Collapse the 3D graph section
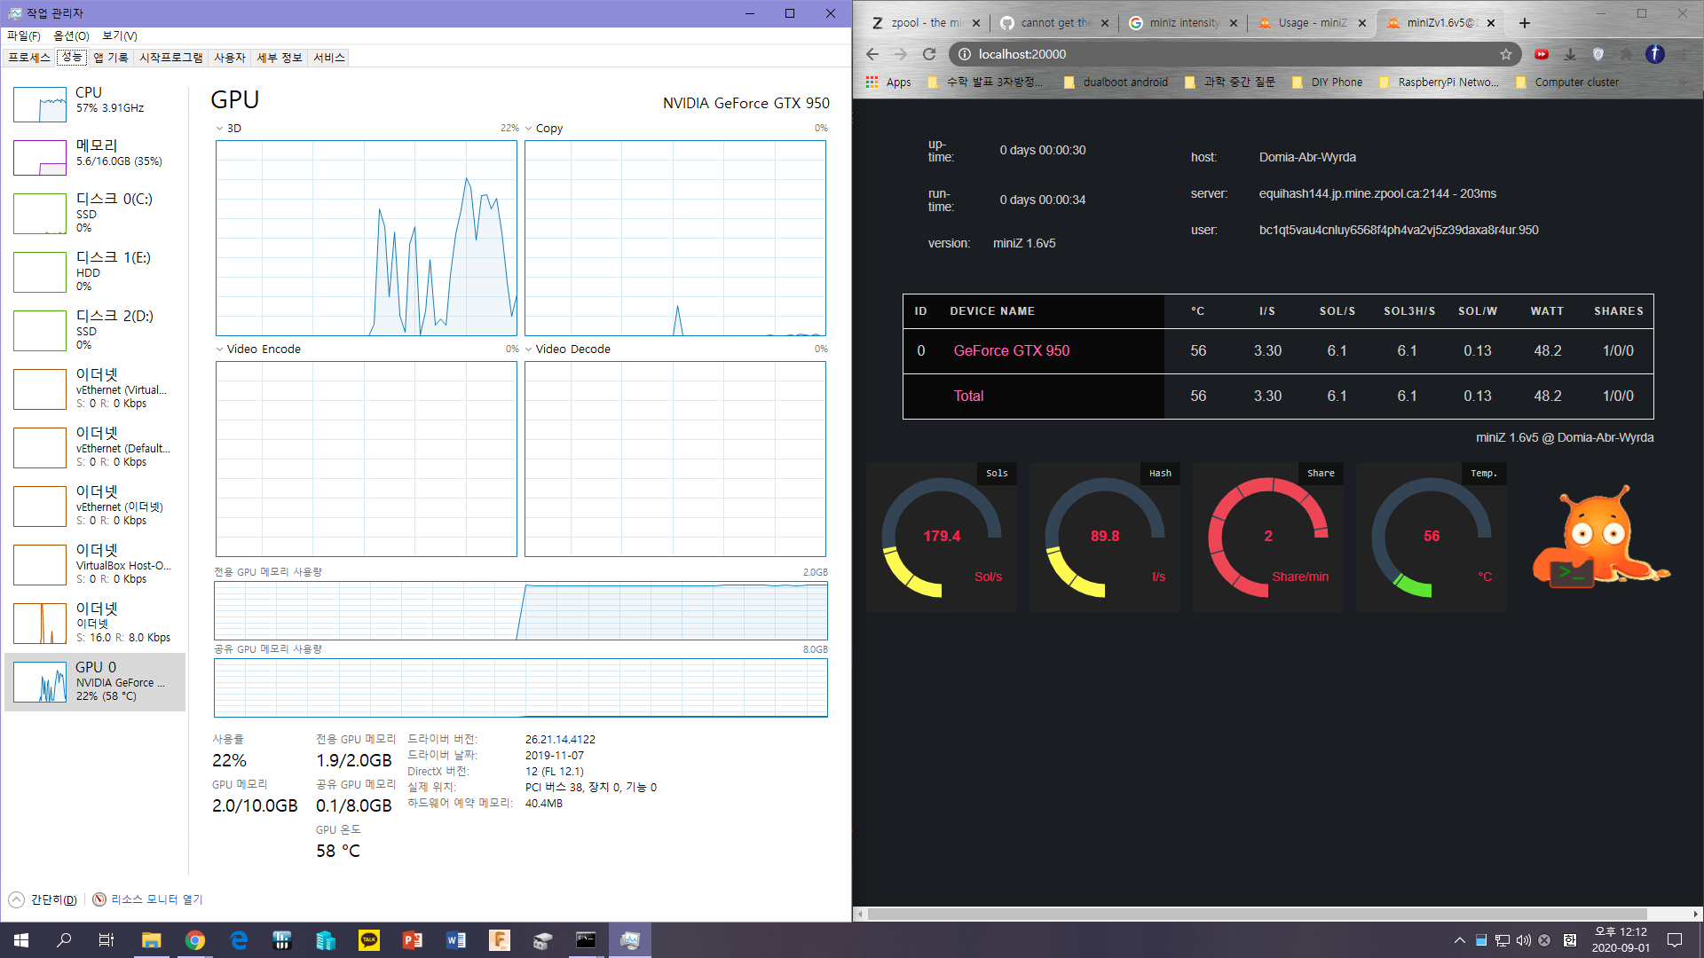The image size is (1704, 958). tap(218, 128)
